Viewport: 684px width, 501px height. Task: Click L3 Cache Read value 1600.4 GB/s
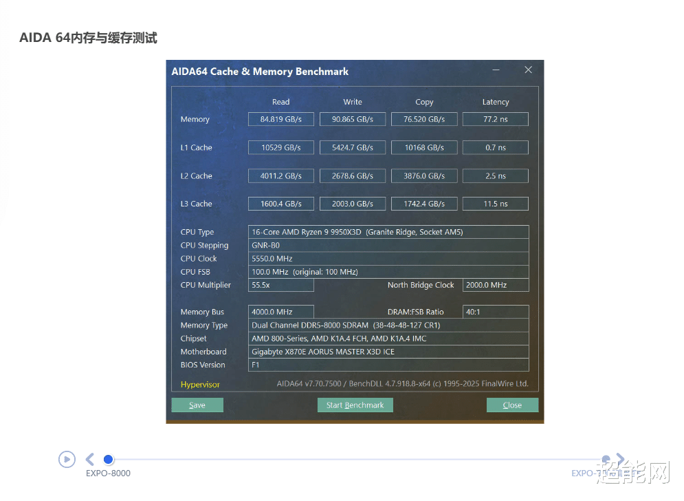(281, 204)
